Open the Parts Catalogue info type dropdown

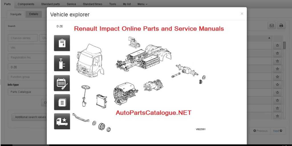(x=27, y=92)
